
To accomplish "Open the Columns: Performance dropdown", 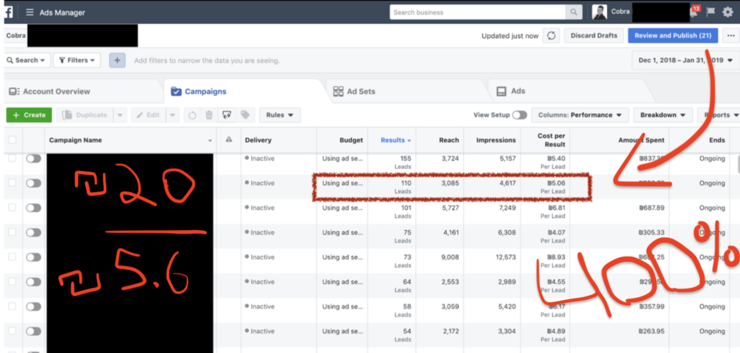I will (x=579, y=115).
